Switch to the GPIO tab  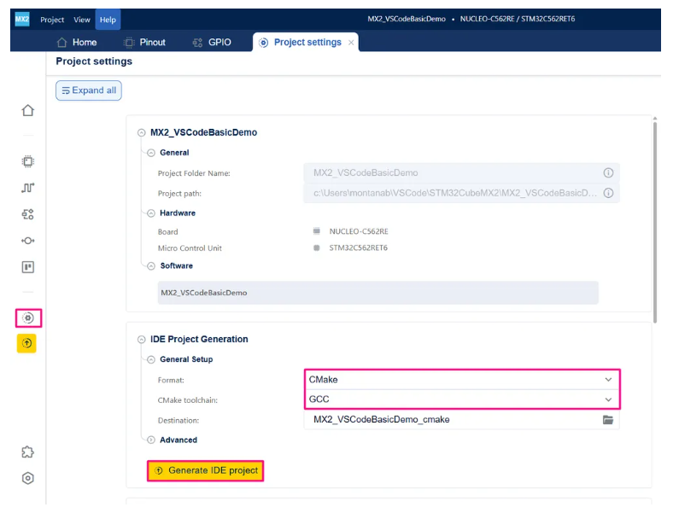pos(212,43)
